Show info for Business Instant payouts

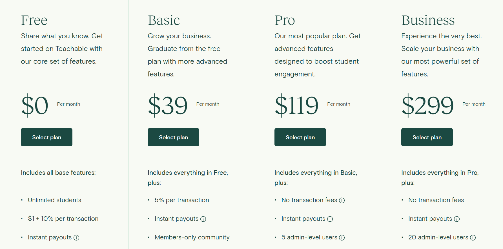[457, 219]
